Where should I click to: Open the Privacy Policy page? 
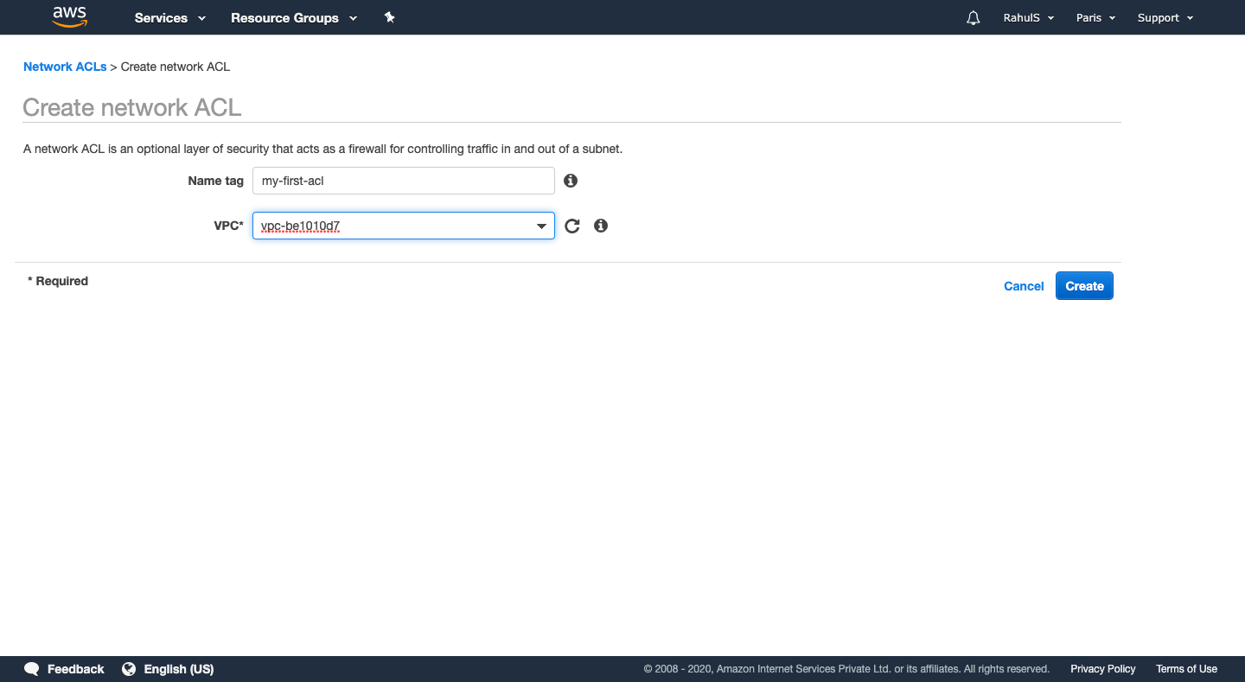tap(1102, 668)
